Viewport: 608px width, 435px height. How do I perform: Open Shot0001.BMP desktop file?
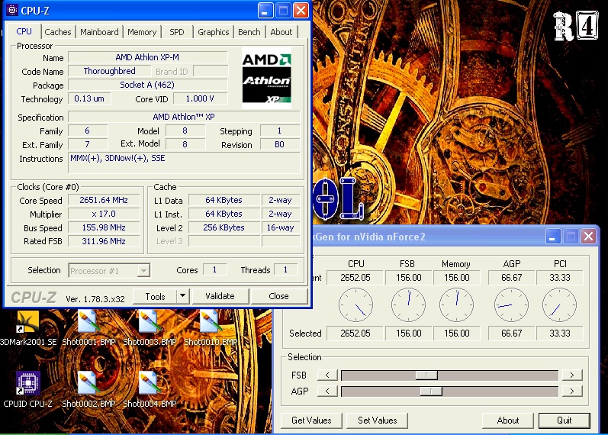[x=88, y=328]
